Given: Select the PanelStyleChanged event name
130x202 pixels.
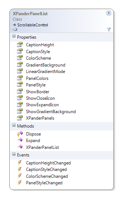Looking at the screenshot, I should click(x=44, y=183).
